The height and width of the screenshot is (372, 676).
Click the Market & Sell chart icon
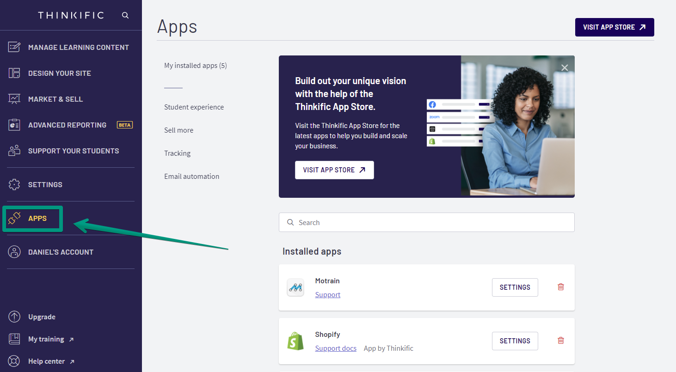(x=14, y=99)
